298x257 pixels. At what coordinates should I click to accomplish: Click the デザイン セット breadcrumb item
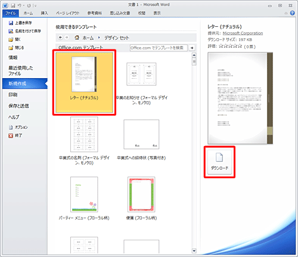[x=117, y=38]
